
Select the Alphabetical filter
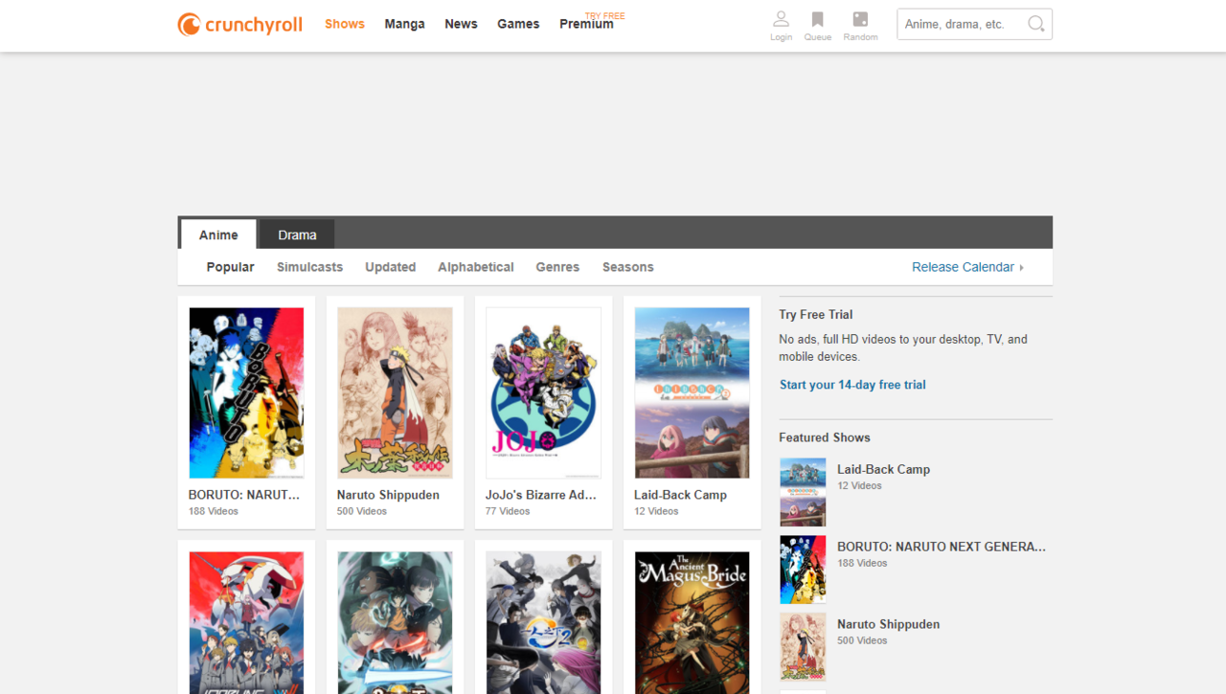[476, 267]
